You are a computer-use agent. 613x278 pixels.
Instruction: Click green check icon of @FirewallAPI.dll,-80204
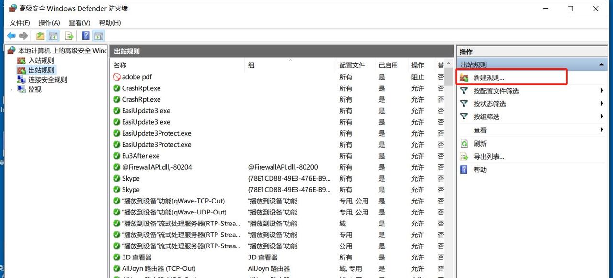click(x=116, y=167)
